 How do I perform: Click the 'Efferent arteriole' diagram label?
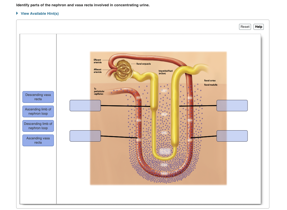click(x=98, y=61)
